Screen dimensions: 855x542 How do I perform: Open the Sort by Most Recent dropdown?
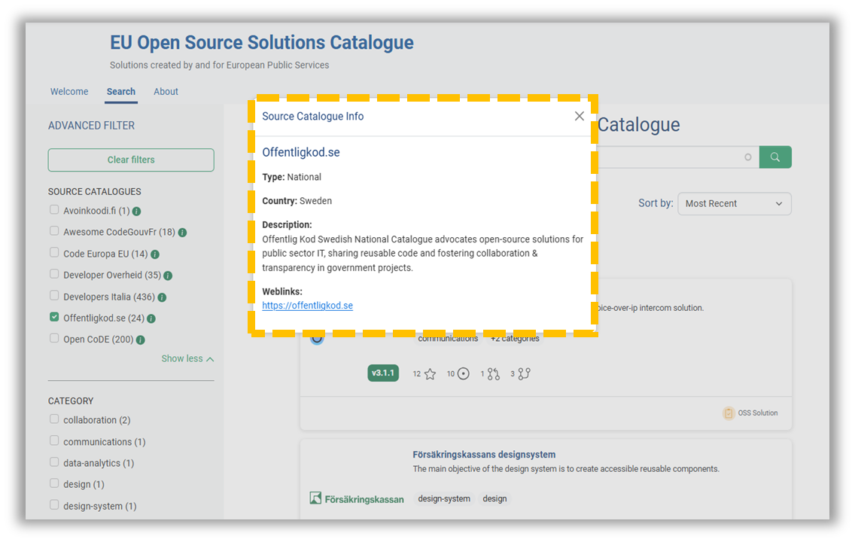734,203
